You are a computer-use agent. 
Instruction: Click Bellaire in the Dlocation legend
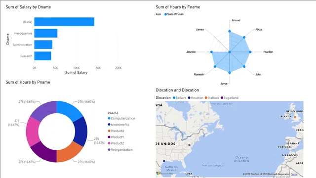coord(180,98)
